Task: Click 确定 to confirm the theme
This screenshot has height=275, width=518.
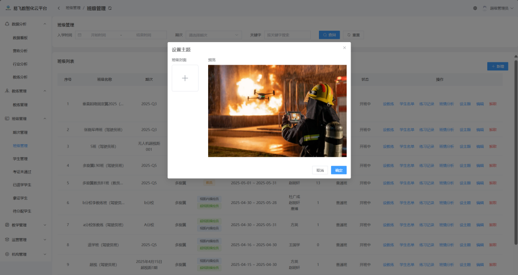Action: coord(339,170)
